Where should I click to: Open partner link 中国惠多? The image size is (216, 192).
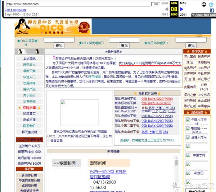point(204,106)
